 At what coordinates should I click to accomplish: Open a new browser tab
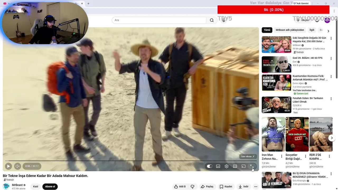[88, 3]
